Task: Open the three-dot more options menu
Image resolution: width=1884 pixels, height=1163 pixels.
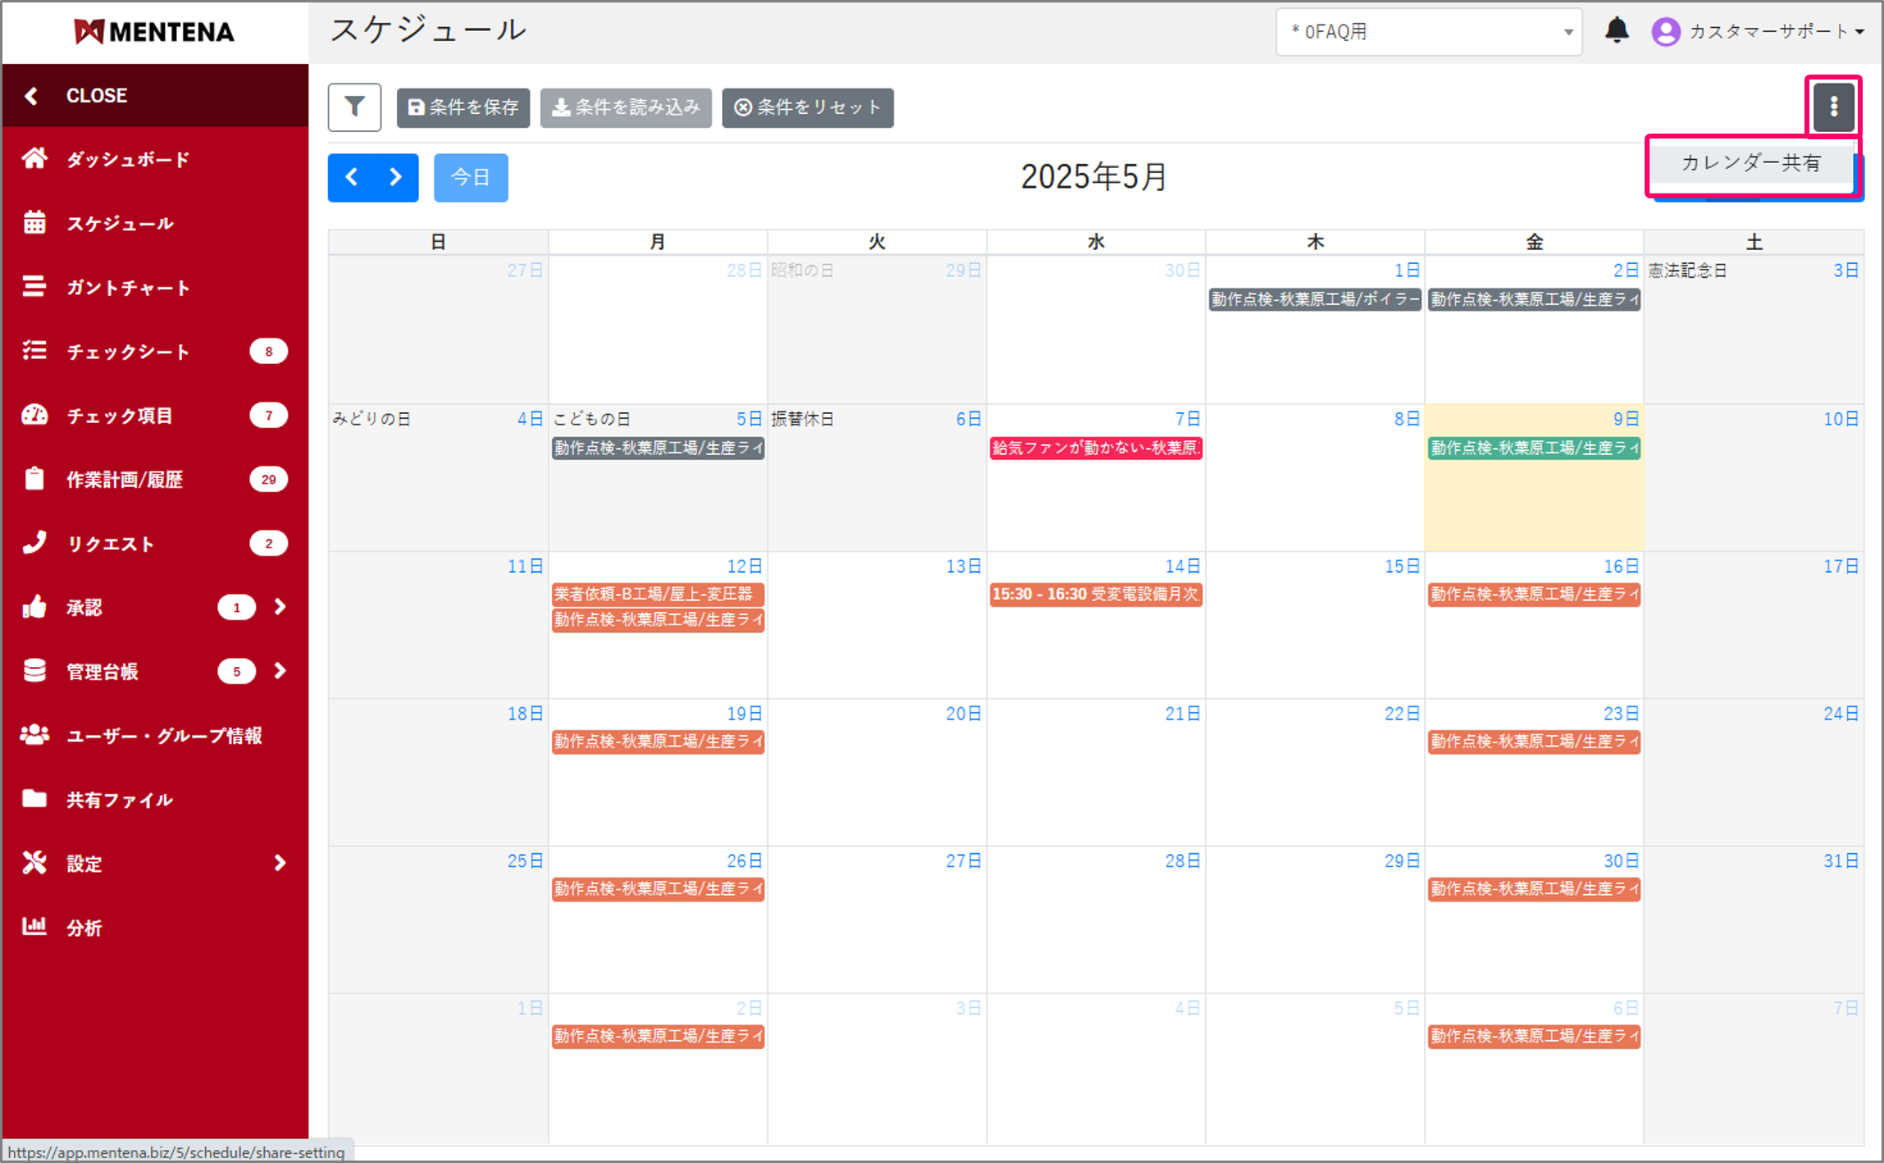Action: [x=1833, y=107]
